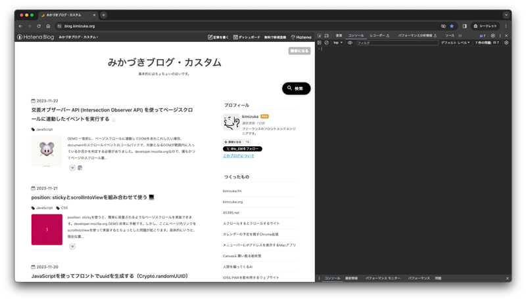Image resolution: width=526 pixels, height=301 pixels.
Task: Clear the console with the ban icon
Action: (326, 43)
